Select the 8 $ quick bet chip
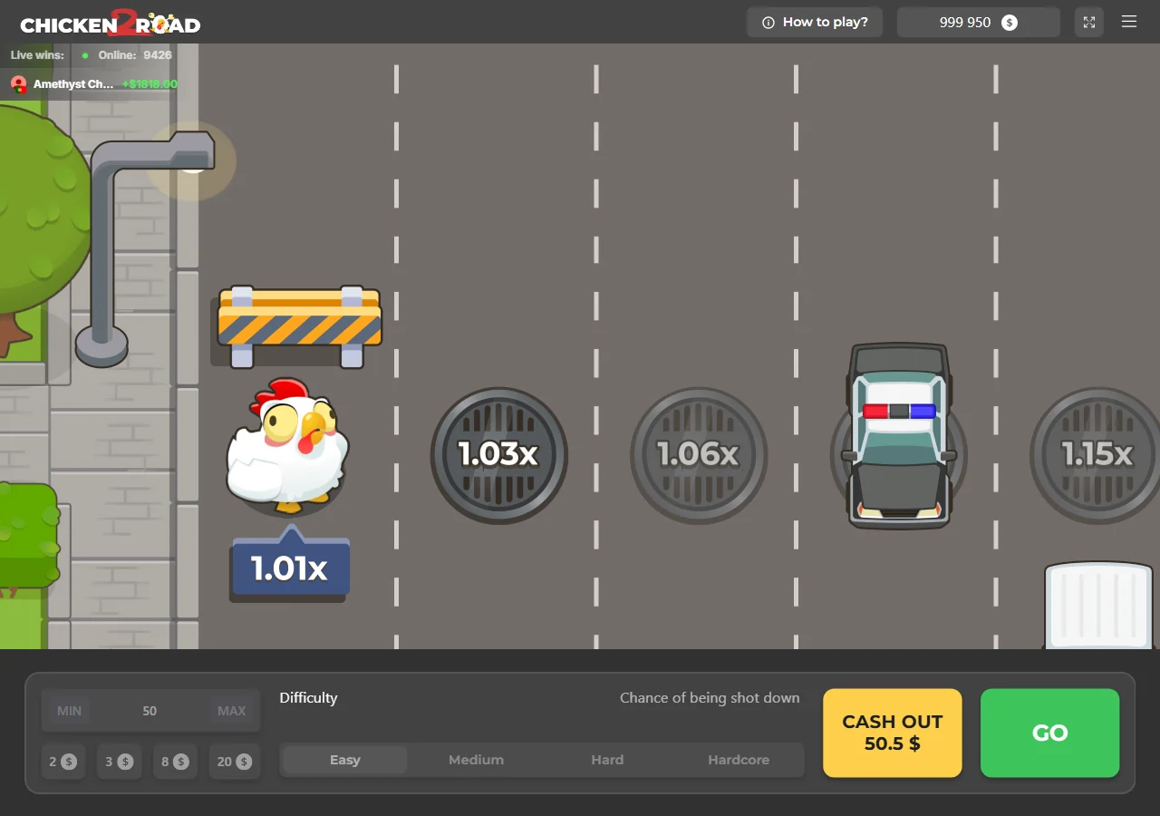Image resolution: width=1160 pixels, height=816 pixels. 176,762
